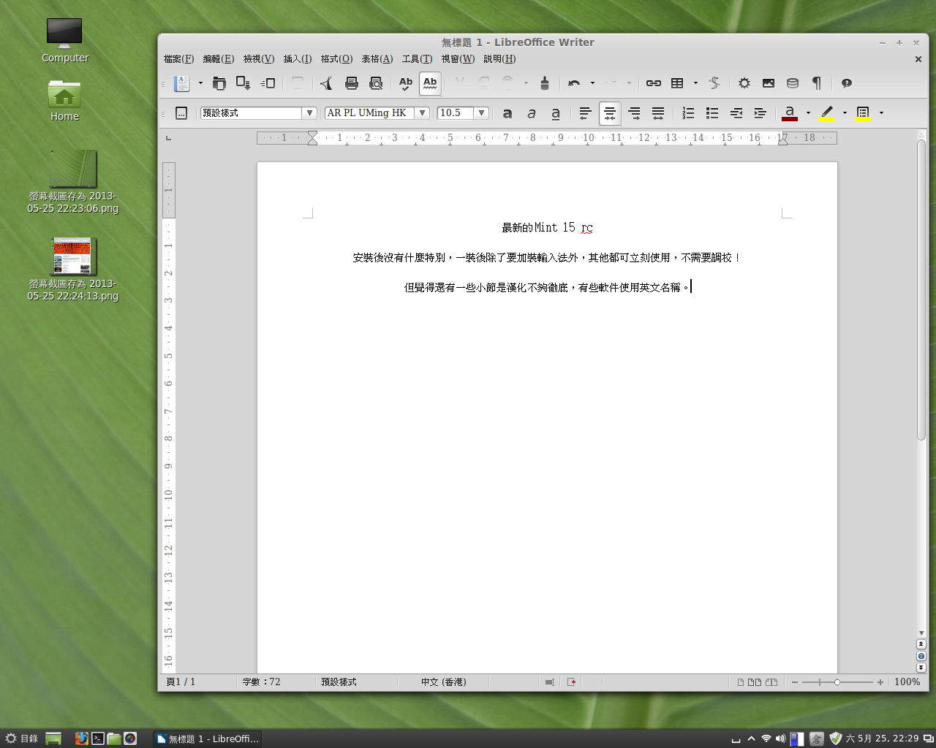Expand the 10.5 font size dropdown

coord(481,113)
